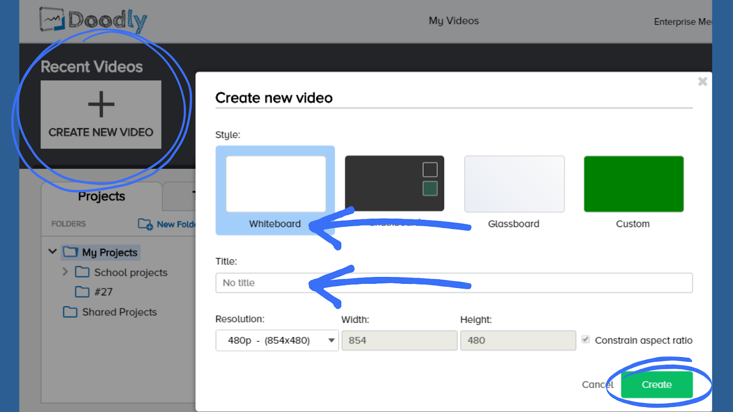This screenshot has height=412, width=733.
Task: Open the Enterprise menu at top right
Action: click(x=683, y=22)
